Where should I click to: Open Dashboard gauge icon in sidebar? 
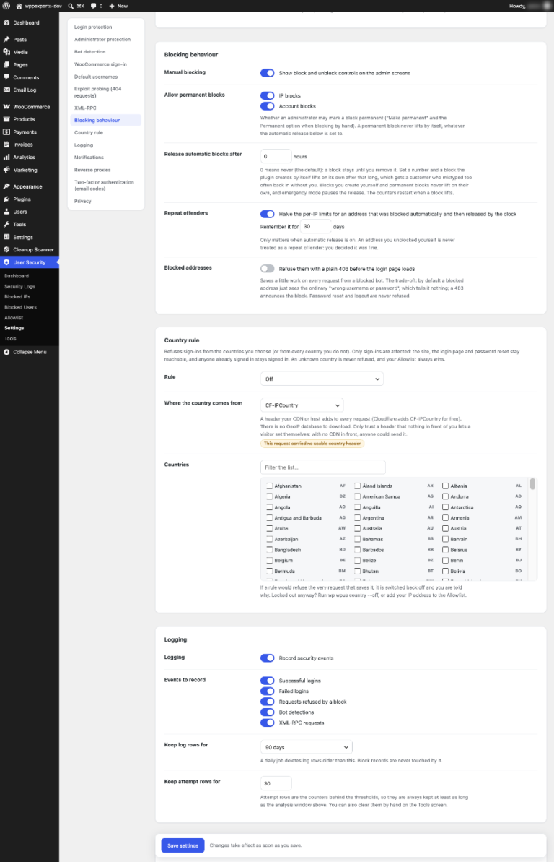click(6, 22)
